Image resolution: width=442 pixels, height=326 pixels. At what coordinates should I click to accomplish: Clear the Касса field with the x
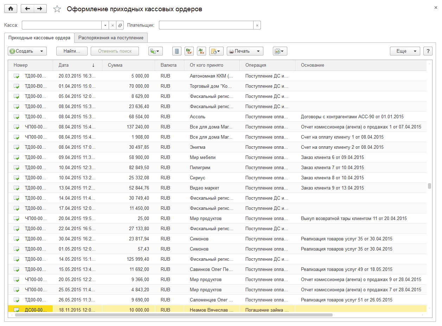[x=113, y=25]
